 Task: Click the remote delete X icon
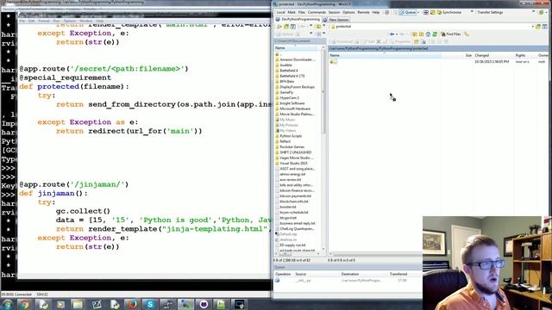[x=379, y=41]
